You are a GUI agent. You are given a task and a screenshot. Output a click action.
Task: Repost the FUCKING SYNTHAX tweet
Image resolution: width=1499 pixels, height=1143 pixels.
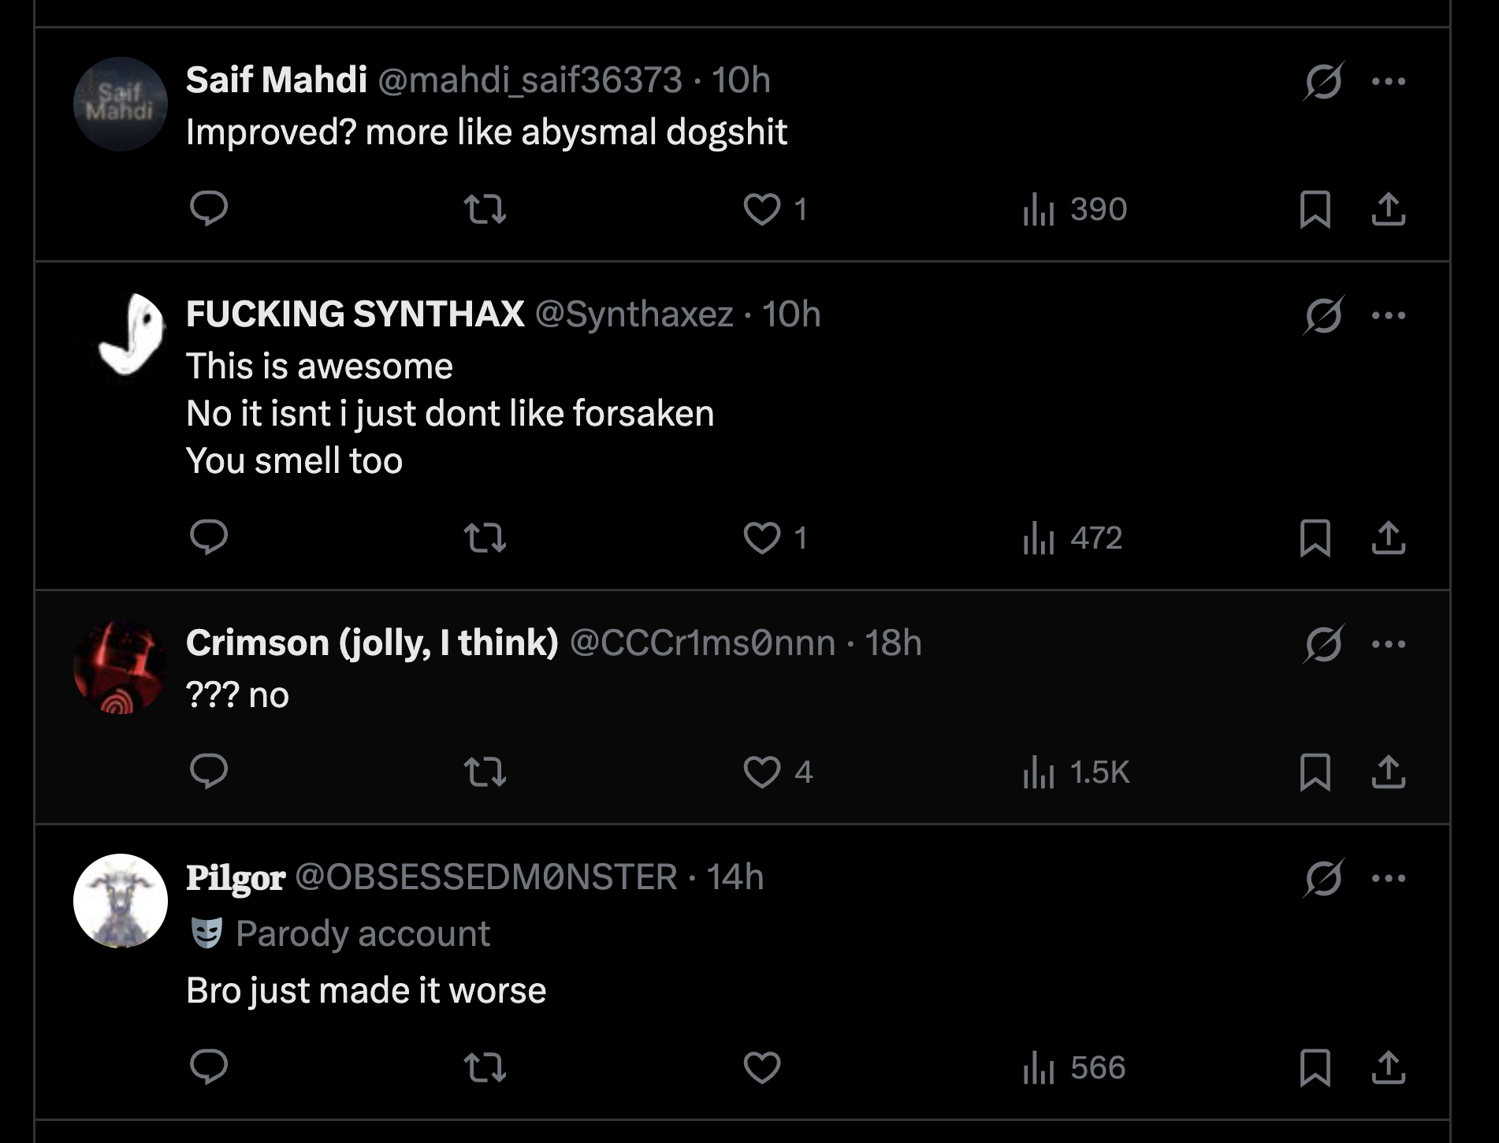pos(485,538)
